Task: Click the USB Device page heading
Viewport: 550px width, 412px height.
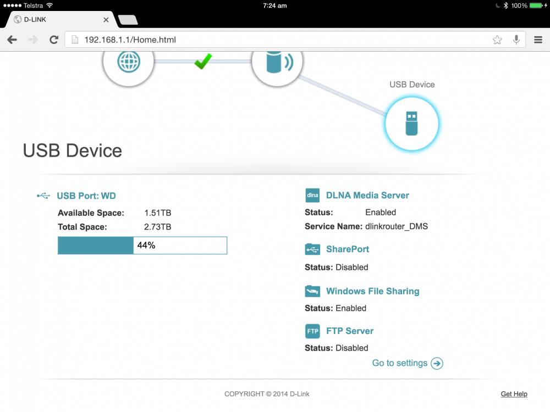Action: (72, 151)
